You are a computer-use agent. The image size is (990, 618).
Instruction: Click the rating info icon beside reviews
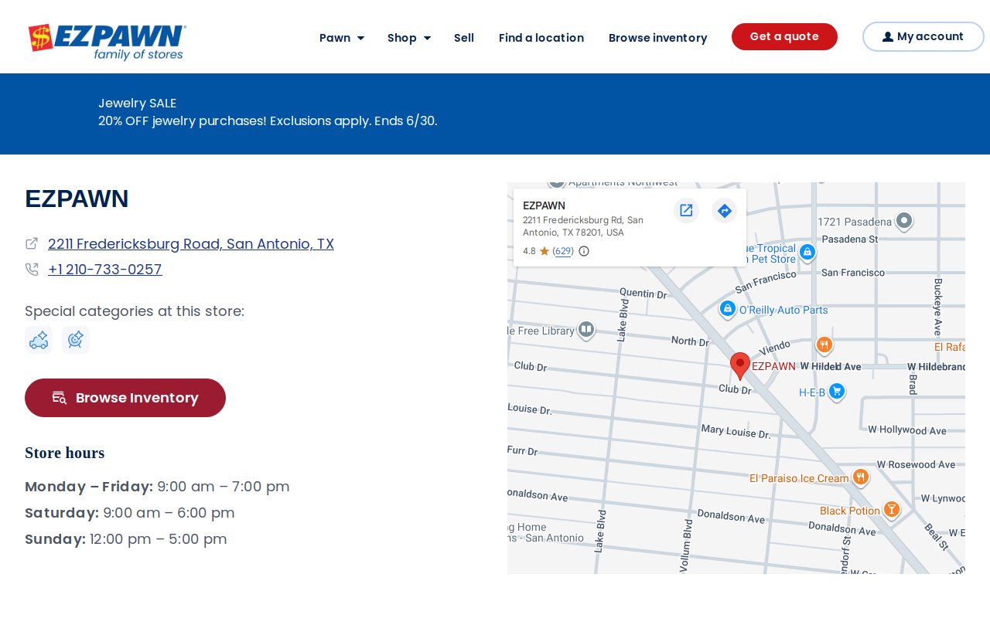[x=584, y=251]
